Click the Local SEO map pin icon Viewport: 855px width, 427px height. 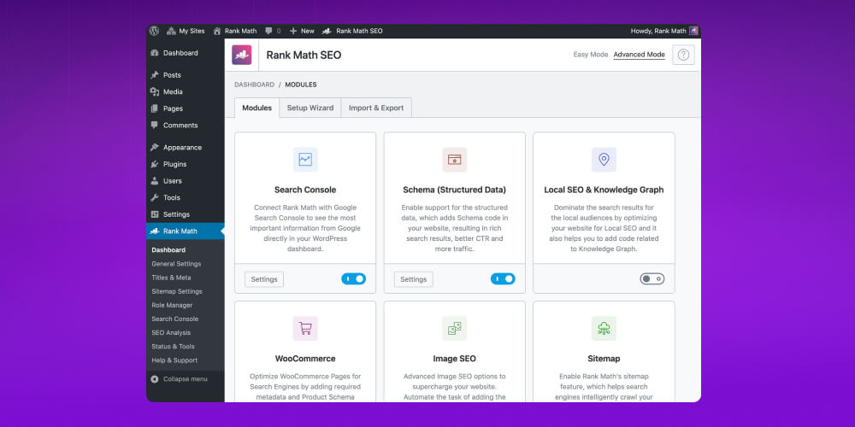[x=604, y=159]
